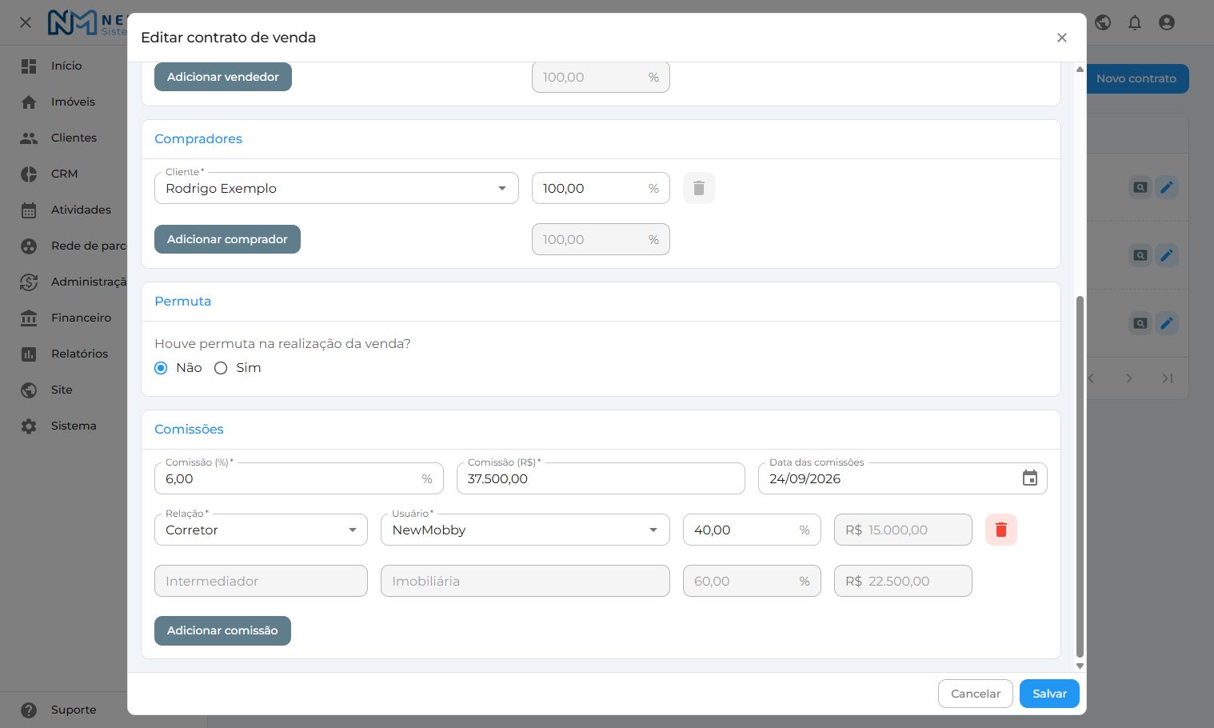Focus the Comissão (%) field with 6,00

pyautogui.click(x=298, y=478)
